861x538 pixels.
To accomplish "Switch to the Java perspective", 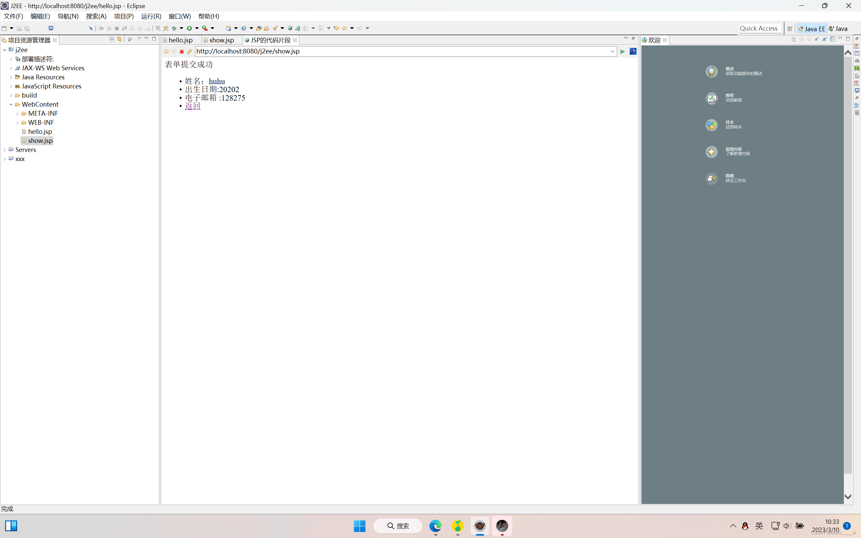I will 838,29.
